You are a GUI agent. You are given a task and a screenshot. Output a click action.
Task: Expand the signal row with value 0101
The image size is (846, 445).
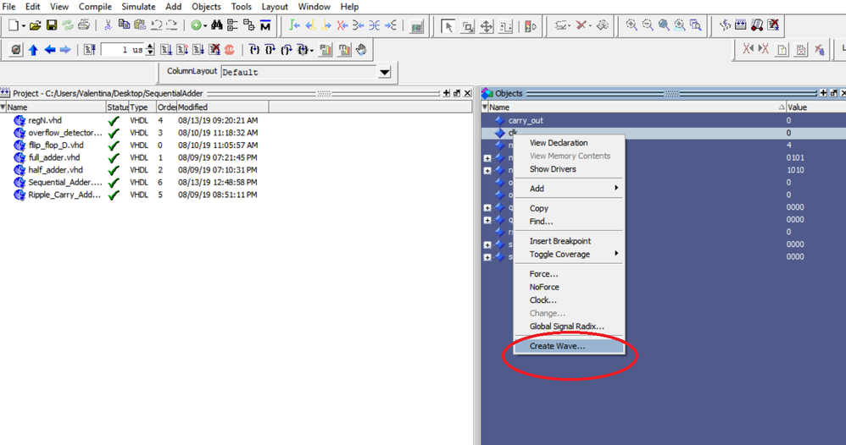point(487,158)
